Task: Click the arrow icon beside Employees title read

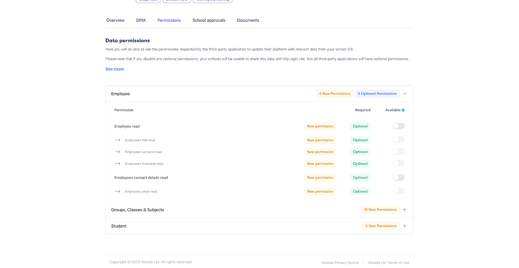Action: click(117, 140)
